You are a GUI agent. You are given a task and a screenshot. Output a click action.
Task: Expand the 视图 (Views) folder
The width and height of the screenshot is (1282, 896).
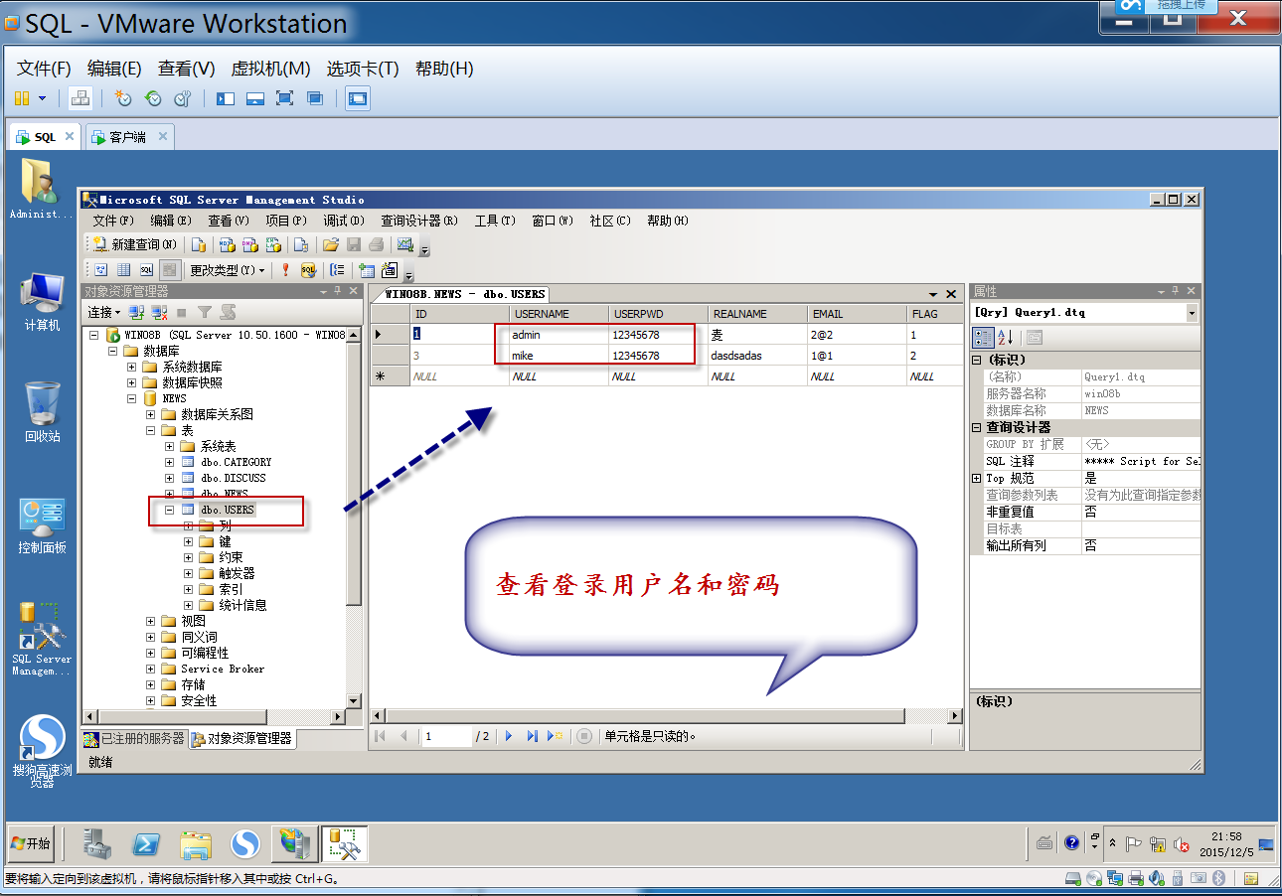151,621
